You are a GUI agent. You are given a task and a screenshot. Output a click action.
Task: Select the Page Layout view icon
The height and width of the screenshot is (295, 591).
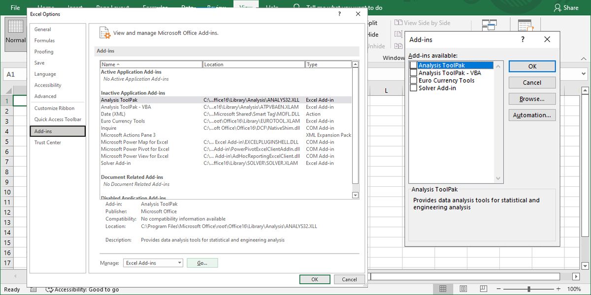[463, 289]
